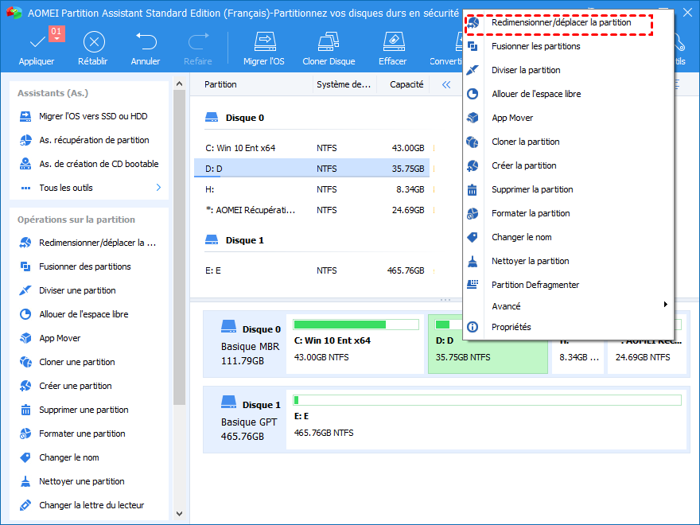Click the Disque 1 Basique GPT label

[251, 420]
